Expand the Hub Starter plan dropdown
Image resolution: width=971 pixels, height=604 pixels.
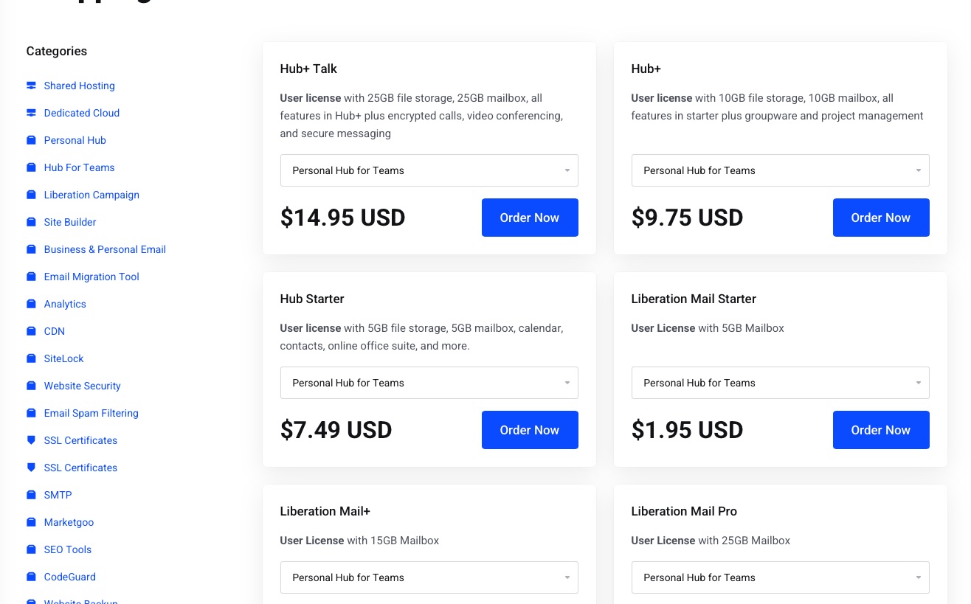pos(429,383)
